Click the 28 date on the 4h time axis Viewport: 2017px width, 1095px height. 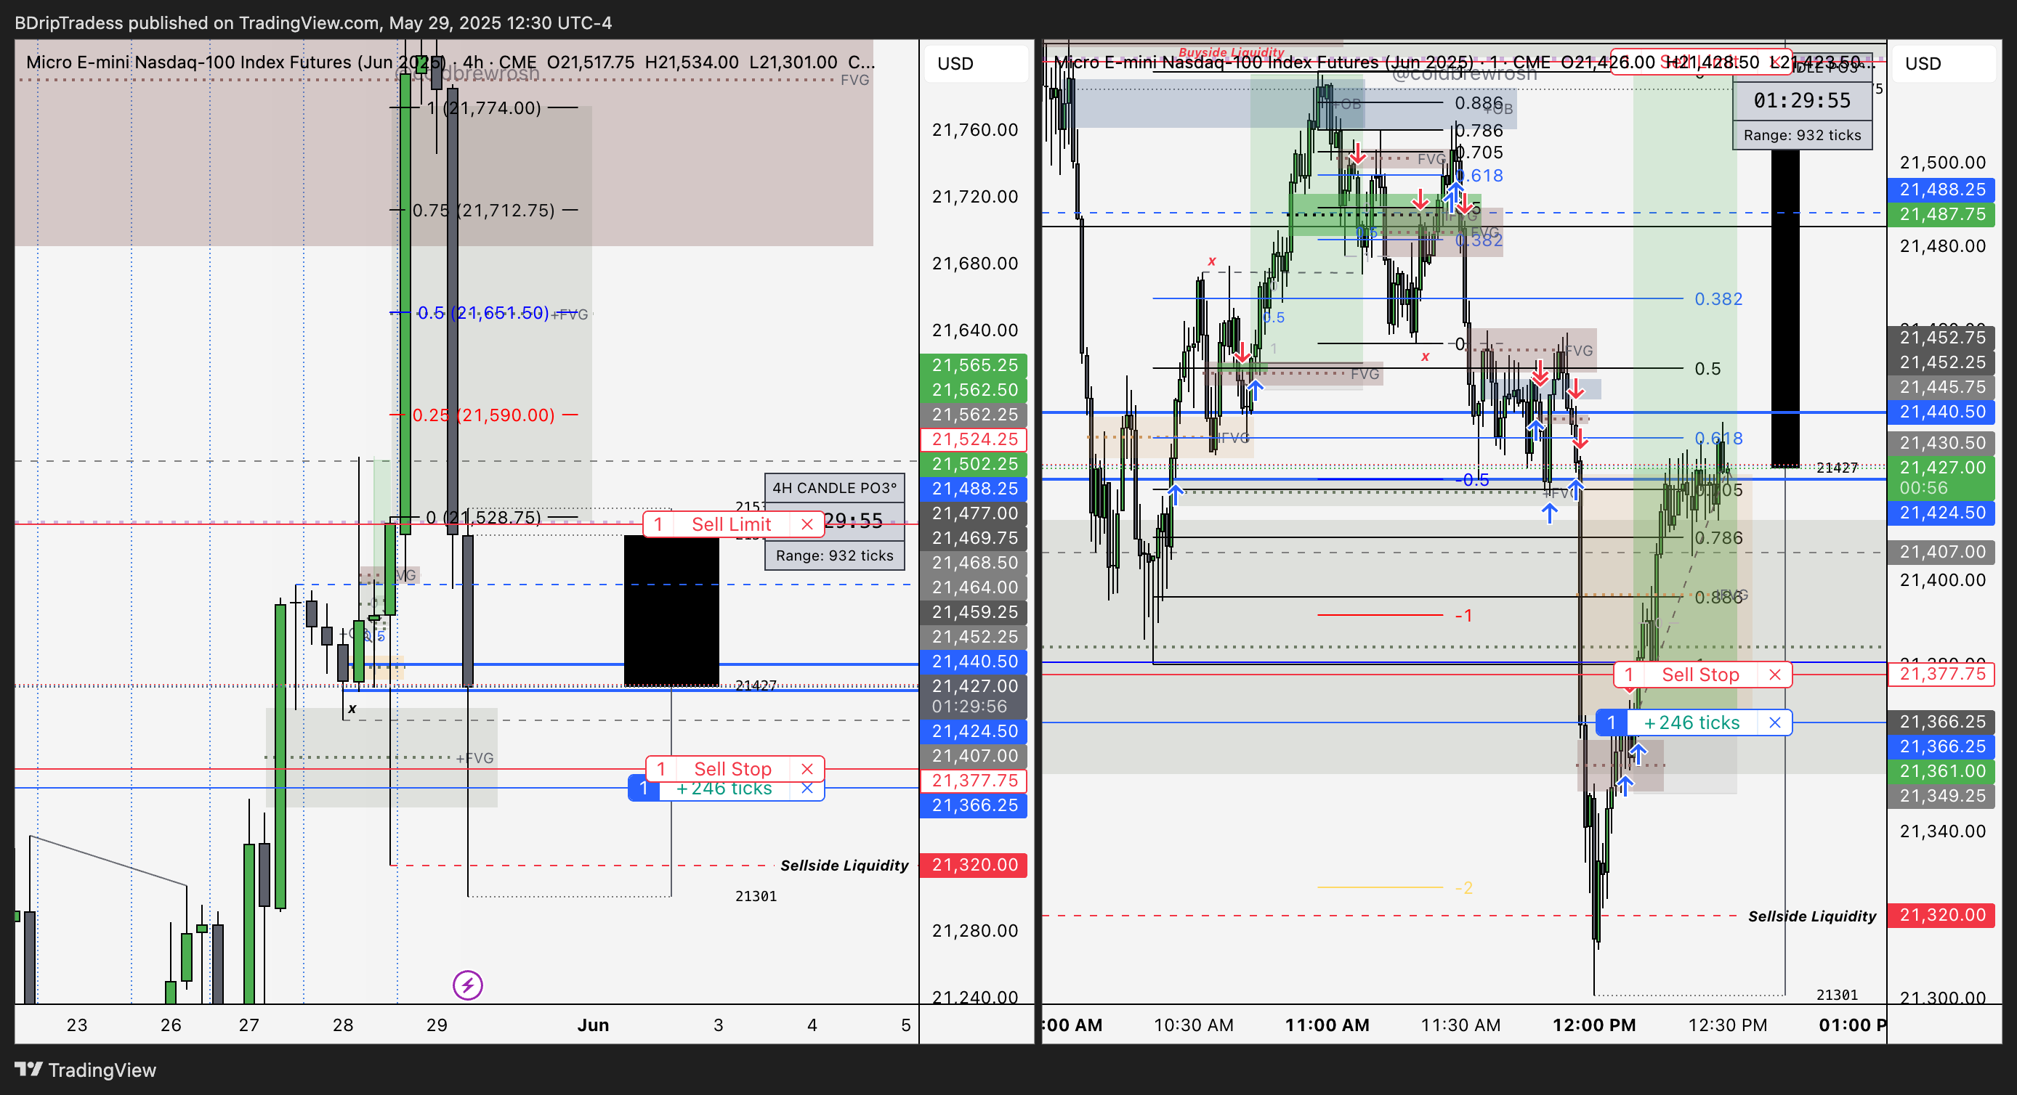point(342,1025)
